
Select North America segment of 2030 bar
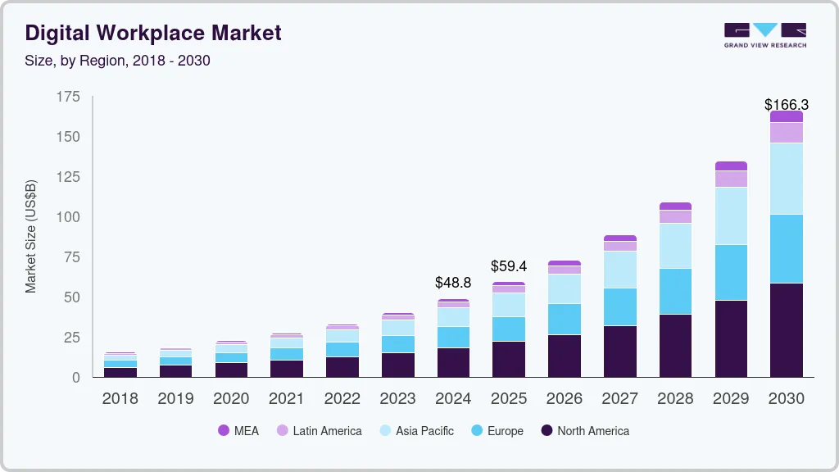(786, 329)
